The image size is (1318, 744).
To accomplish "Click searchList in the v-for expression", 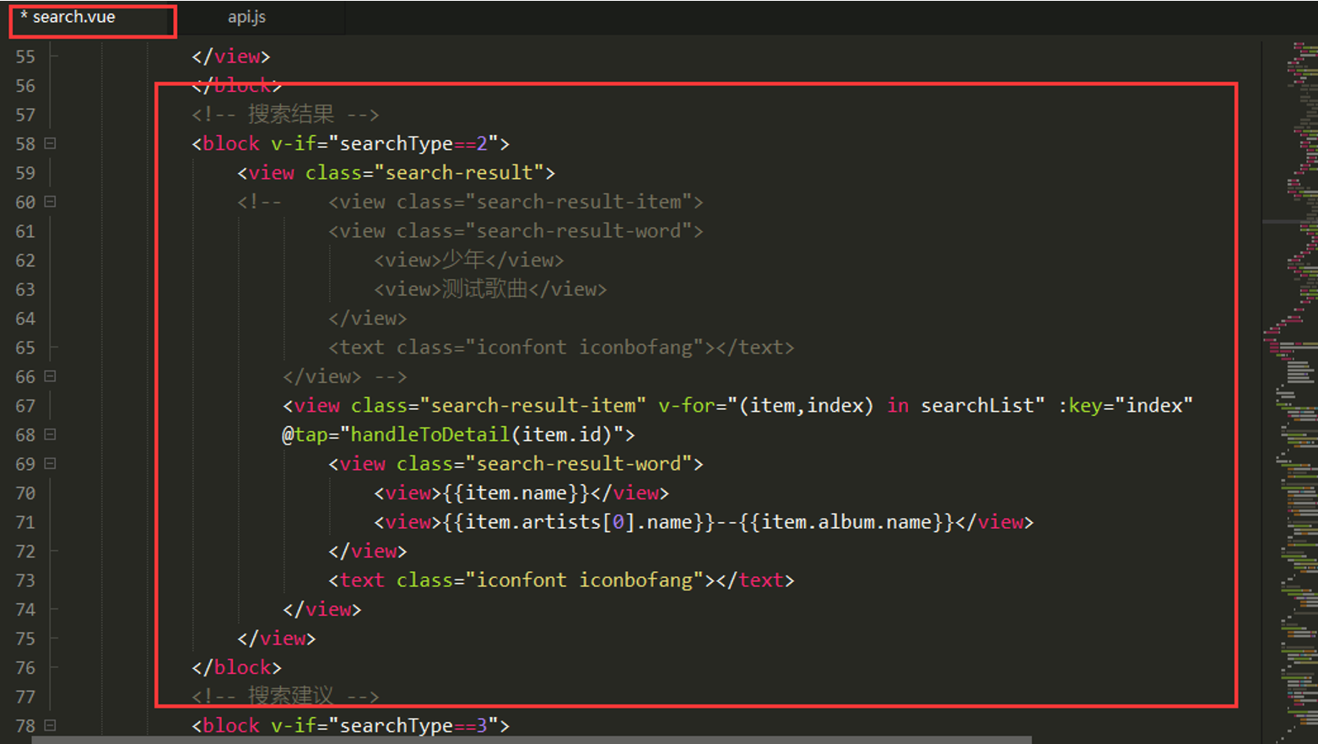I will coord(977,406).
